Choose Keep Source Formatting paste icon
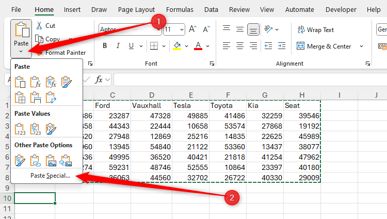The height and width of the screenshot is (219, 387). click(66, 82)
